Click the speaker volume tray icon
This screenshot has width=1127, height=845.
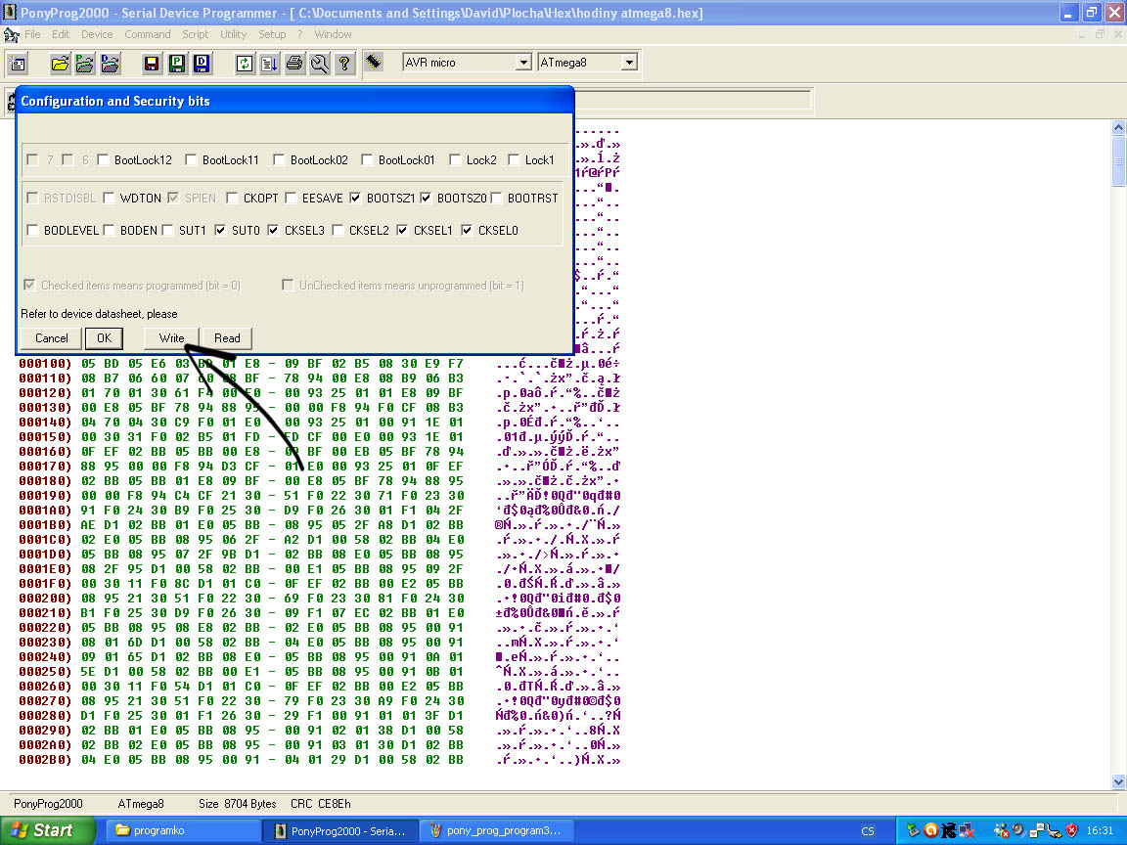coord(1018,830)
